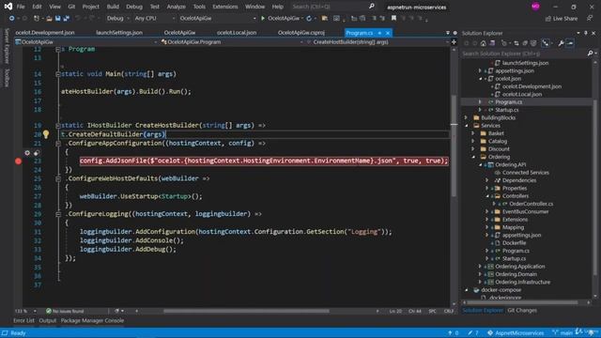Expand the BuildingBlocks folder in Solution Explorer
601x338 pixels.
(467, 117)
